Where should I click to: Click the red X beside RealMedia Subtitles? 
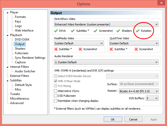pyautogui.click(x=56, y=49)
